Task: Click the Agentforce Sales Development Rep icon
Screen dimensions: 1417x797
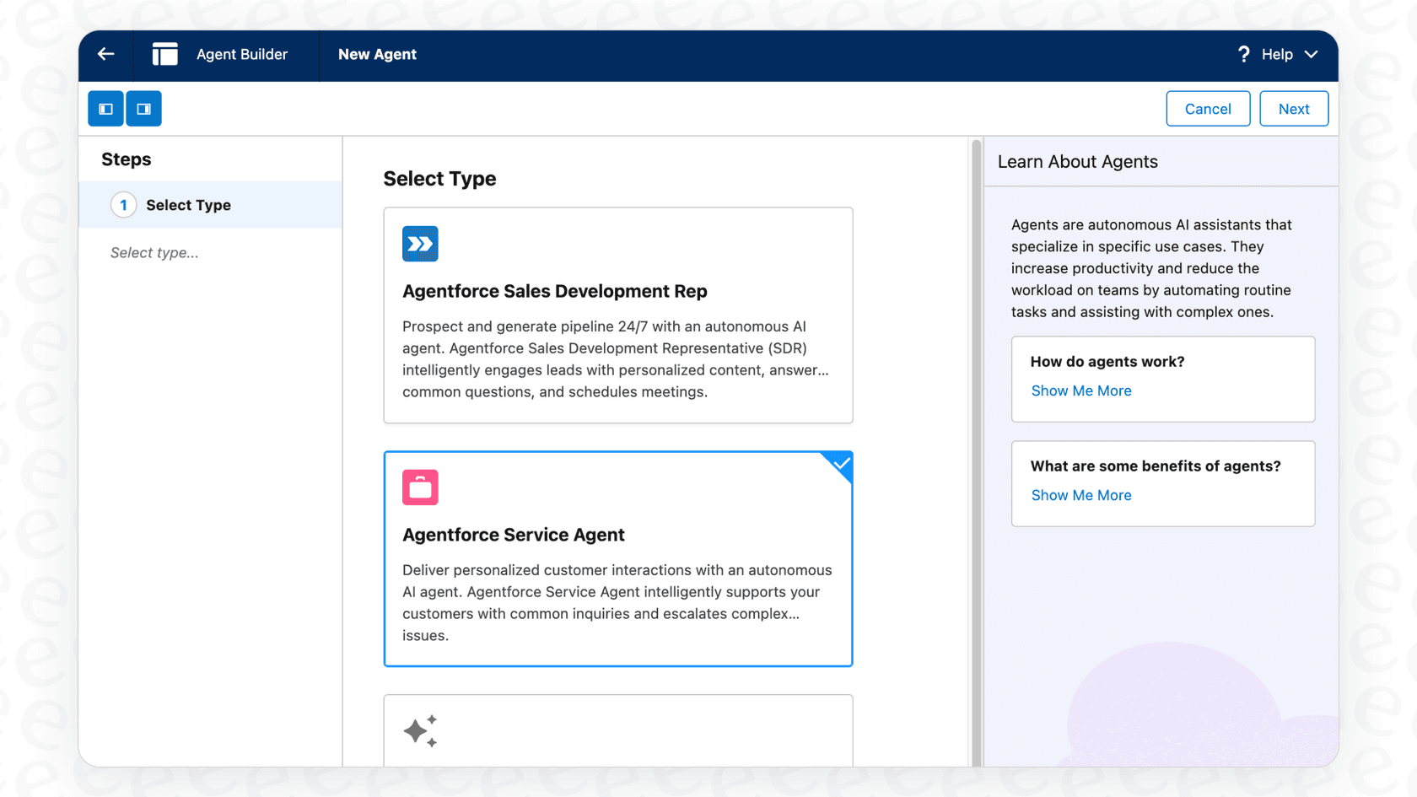Action: tap(420, 244)
